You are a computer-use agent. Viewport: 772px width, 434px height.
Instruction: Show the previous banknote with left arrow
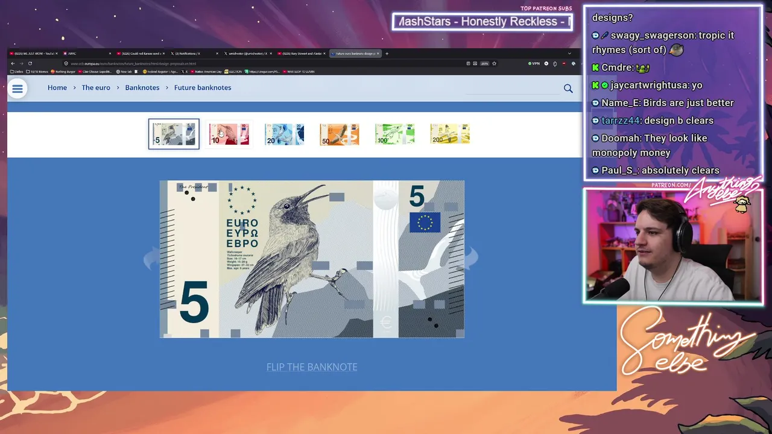point(151,260)
